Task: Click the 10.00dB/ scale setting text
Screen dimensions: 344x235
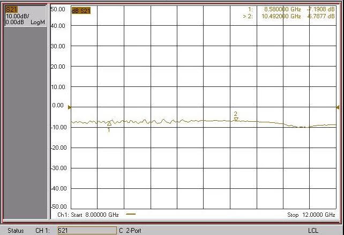Action: coord(15,16)
